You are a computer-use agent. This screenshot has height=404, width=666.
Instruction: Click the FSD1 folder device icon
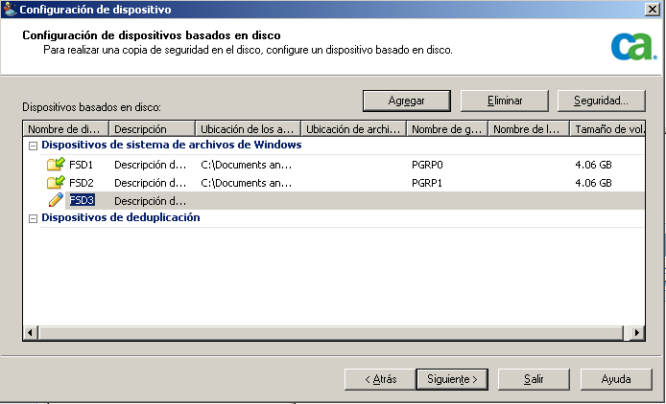(56, 164)
